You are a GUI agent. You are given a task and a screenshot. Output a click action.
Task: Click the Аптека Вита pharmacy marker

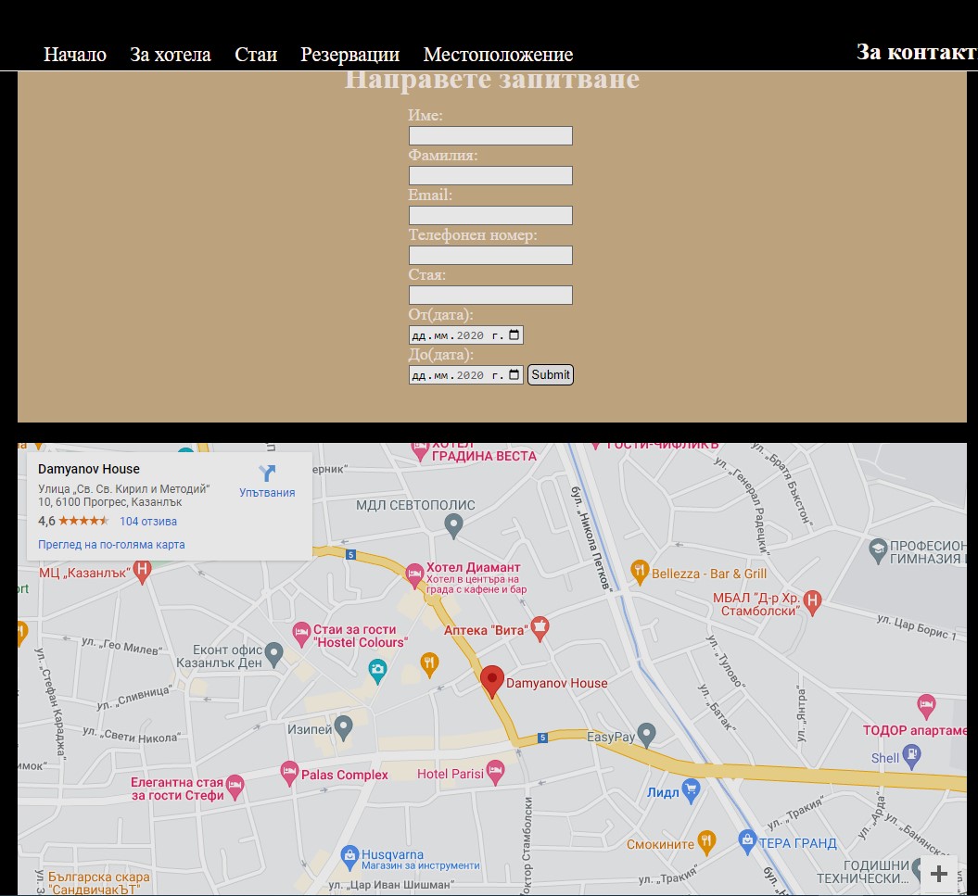[540, 628]
